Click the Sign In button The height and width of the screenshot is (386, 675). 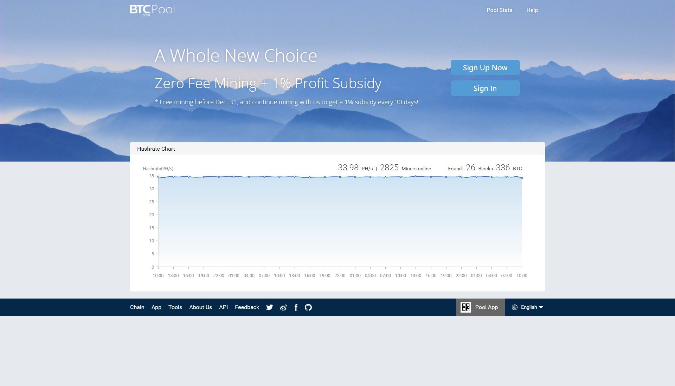[484, 87]
